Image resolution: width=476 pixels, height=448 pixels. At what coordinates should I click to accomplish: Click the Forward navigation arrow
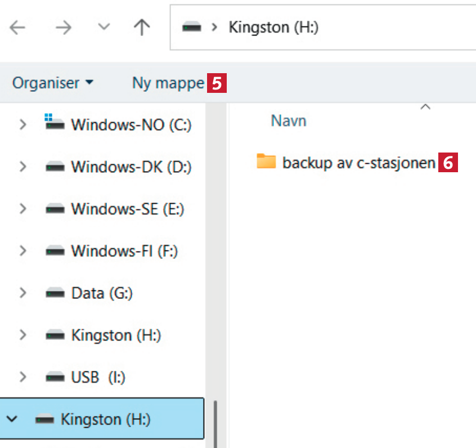pos(64,28)
